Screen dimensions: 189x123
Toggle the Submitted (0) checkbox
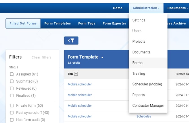coord(12,81)
